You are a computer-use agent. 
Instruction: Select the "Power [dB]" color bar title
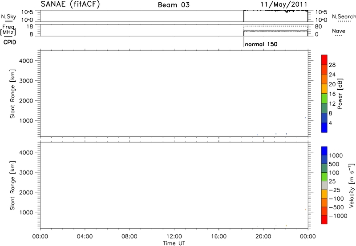coord(340,94)
